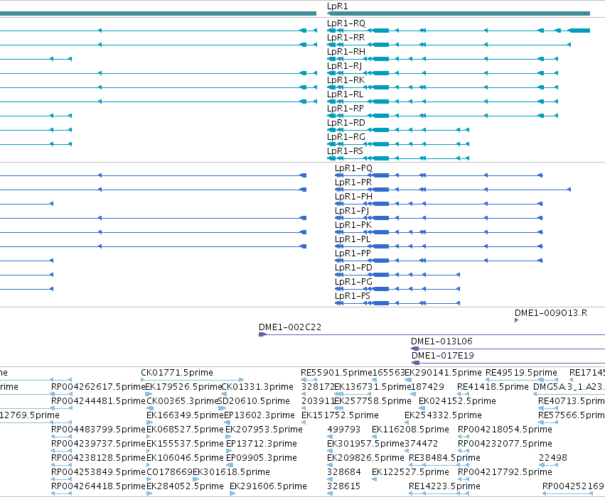Click purple end marker of DME1-017E19
The width and height of the screenshot is (605, 497).
point(416,363)
